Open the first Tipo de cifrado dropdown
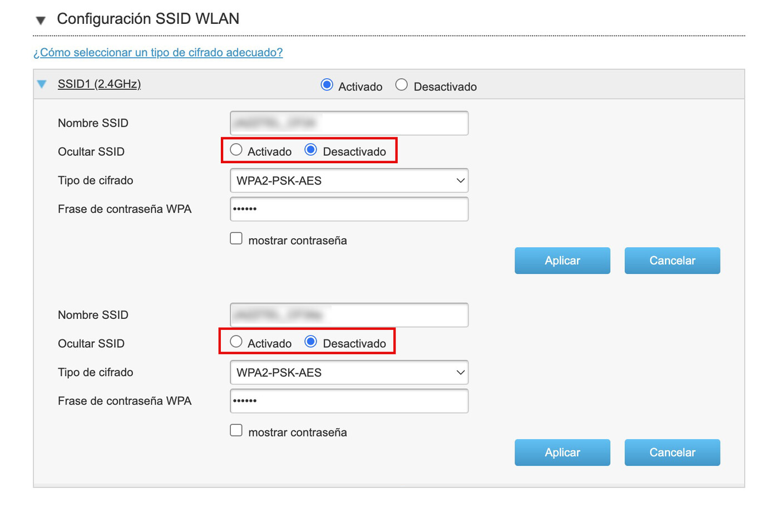This screenshot has height=506, width=760. pos(349,180)
